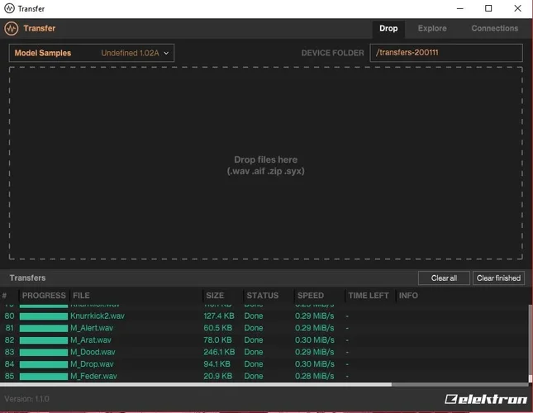Select the M_Arat.wav file name
The image size is (533, 413).
coord(90,340)
